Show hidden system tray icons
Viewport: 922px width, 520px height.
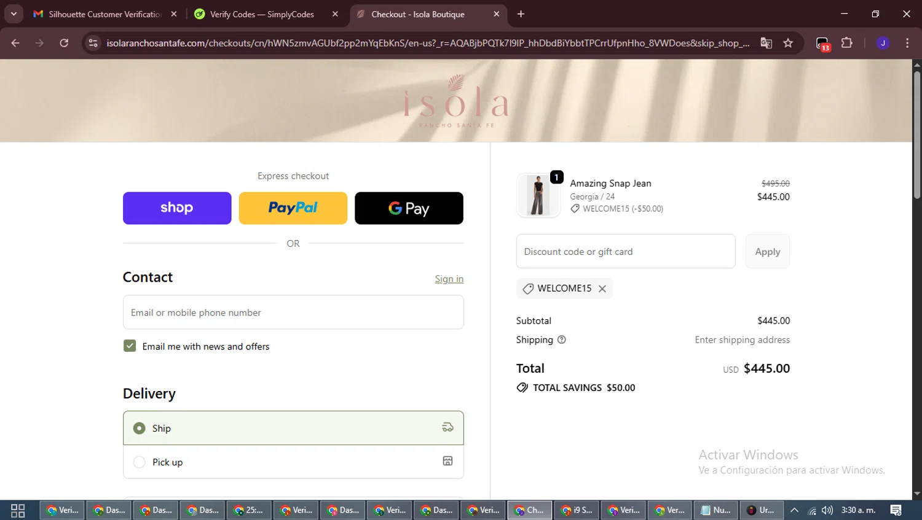pos(795,510)
